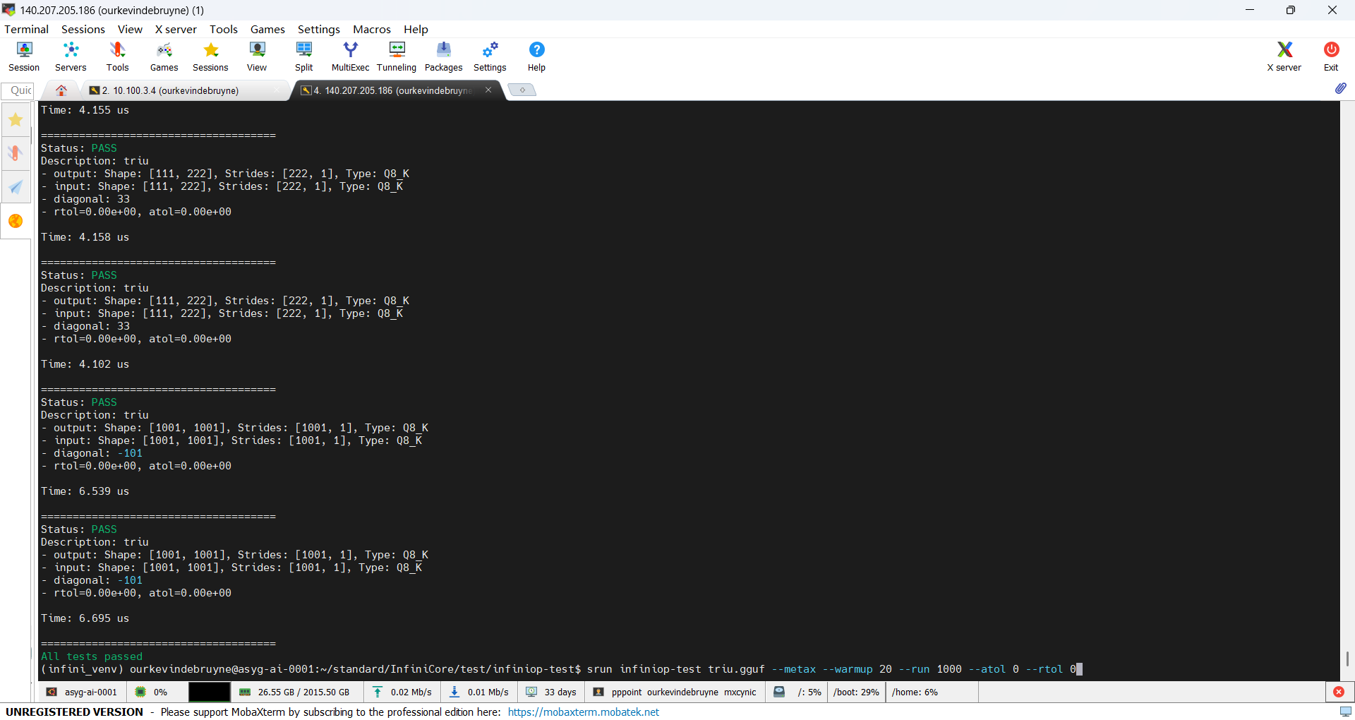Click the paperclip attachment icon
Screen dimensions: 1355x720
[x=1340, y=88]
